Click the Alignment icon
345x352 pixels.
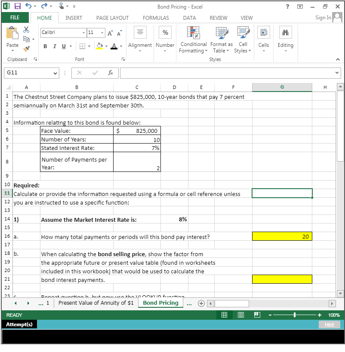point(140,32)
